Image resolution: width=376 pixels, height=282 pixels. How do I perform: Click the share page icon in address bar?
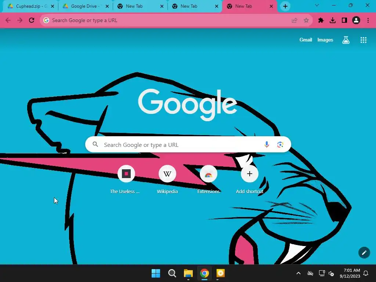tap(294, 21)
